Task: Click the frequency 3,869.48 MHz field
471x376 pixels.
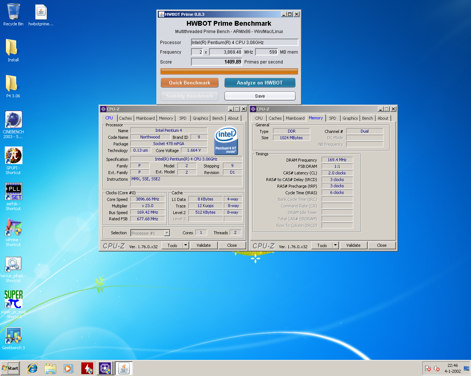Action: point(226,52)
